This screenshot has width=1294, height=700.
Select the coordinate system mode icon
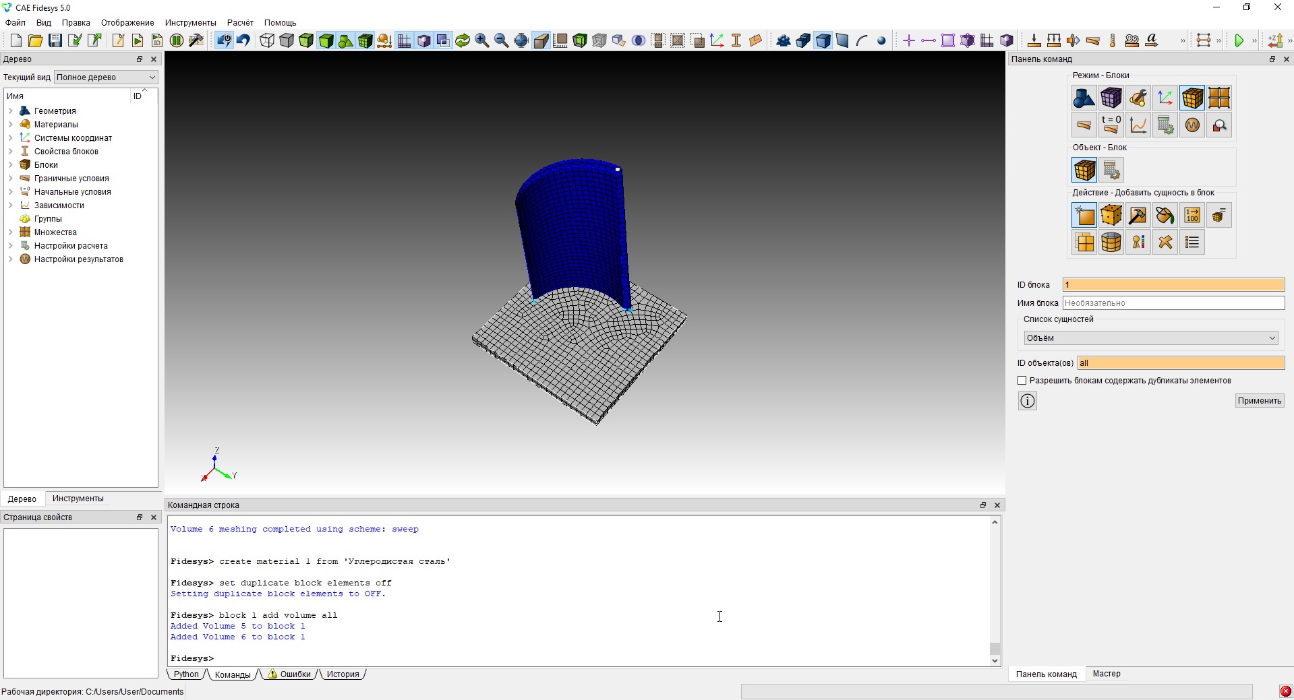(x=1165, y=98)
